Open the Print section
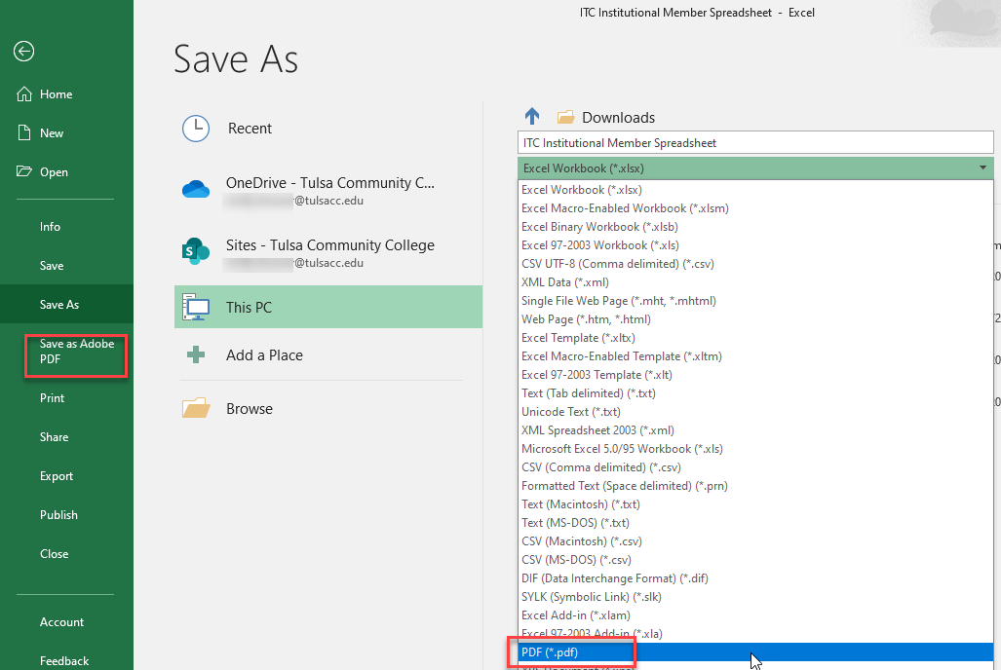 (52, 397)
